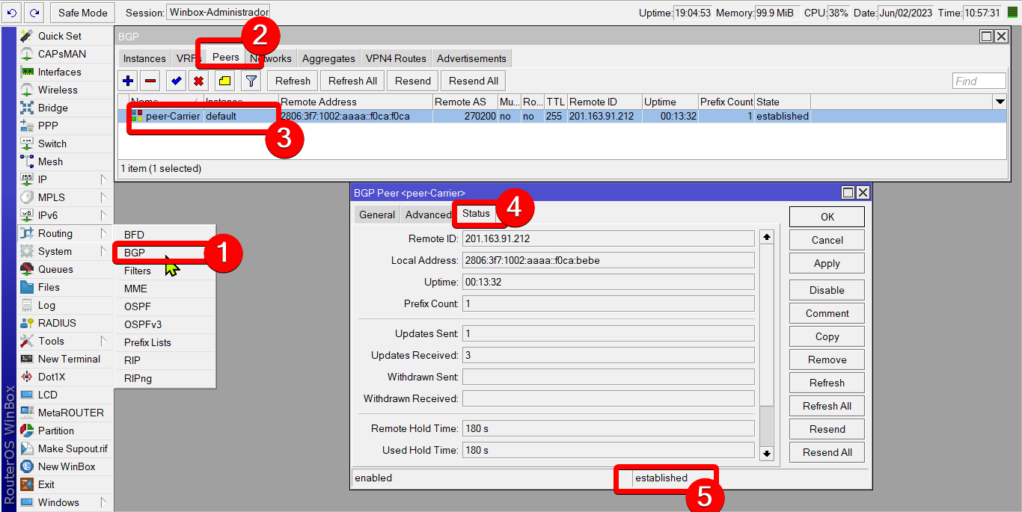
Task: Click the redo arrow icon
Action: [x=31, y=12]
